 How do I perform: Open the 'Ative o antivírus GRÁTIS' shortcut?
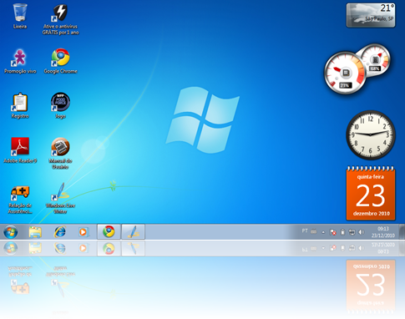(60, 19)
